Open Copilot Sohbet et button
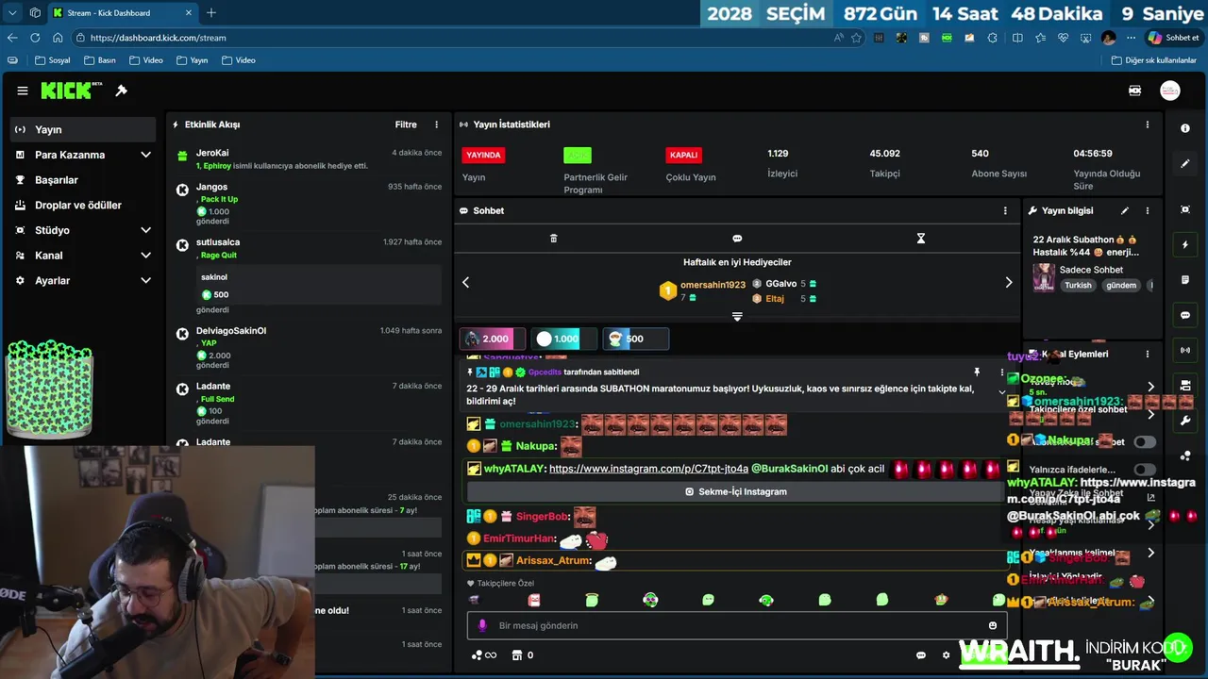 (1173, 38)
